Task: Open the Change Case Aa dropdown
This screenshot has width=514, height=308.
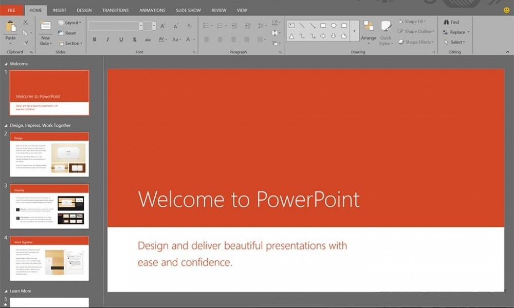Action: [176, 40]
